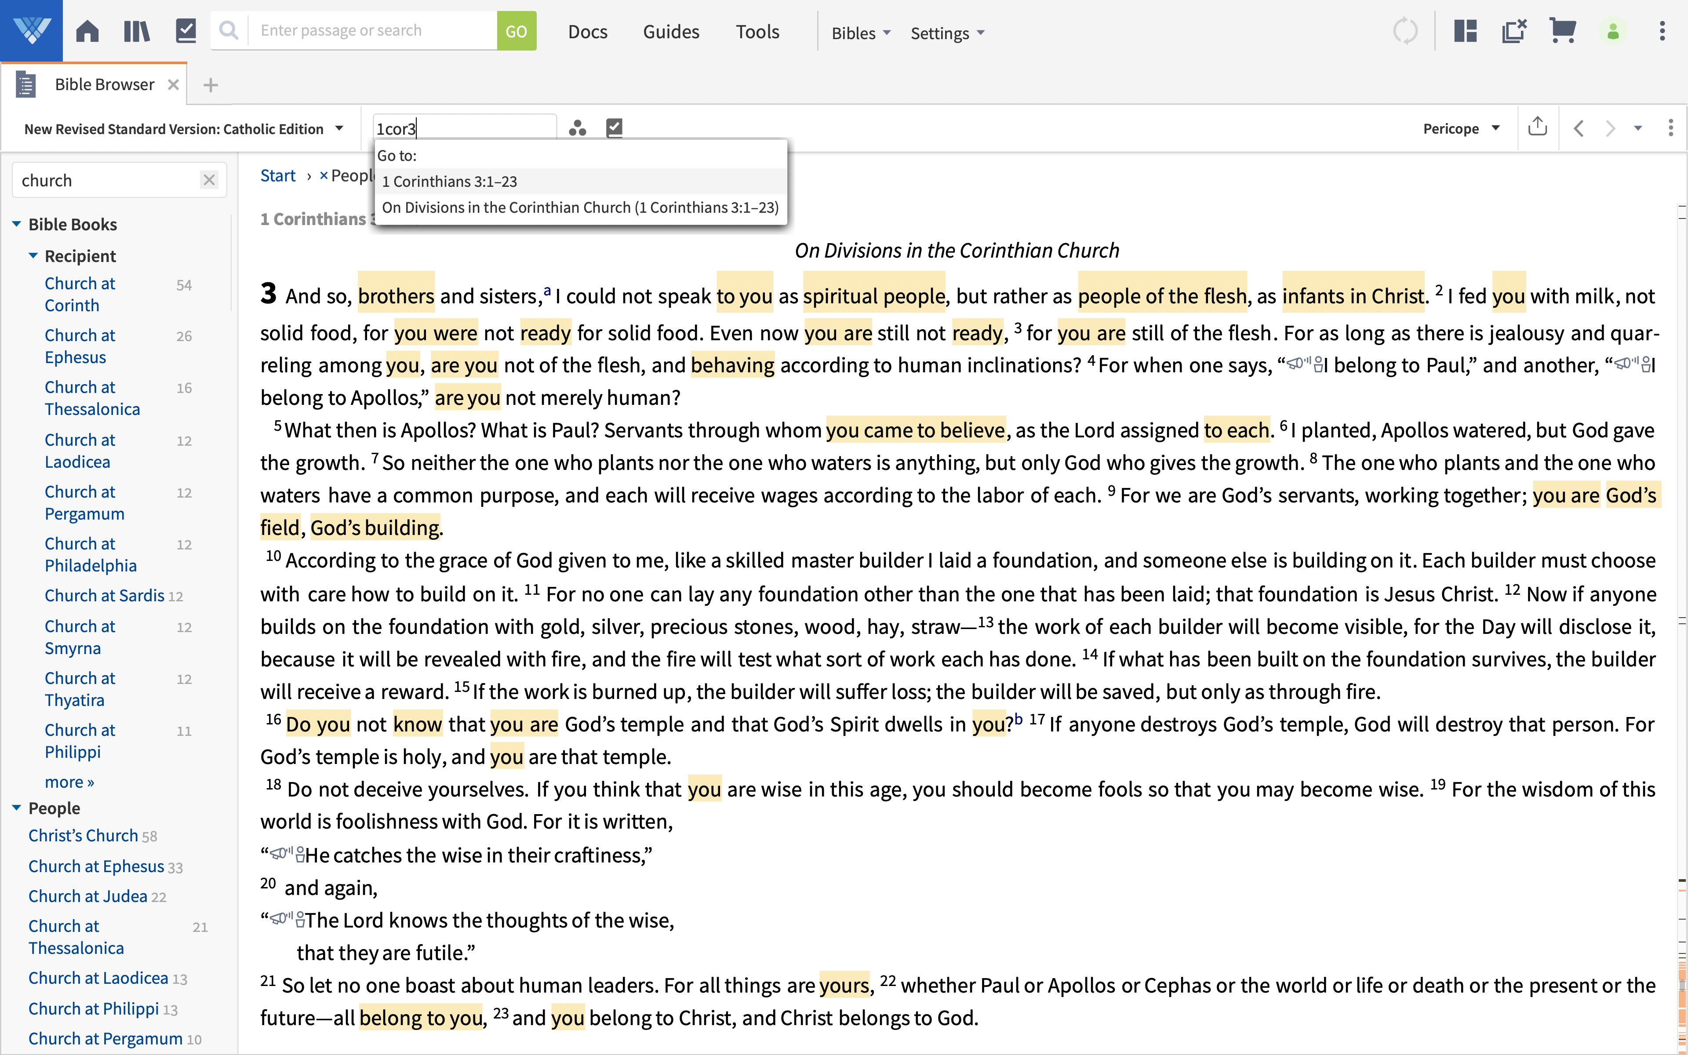Viewport: 1688px width, 1055px height.
Task: Open the user account avatar
Action: coord(1613,31)
